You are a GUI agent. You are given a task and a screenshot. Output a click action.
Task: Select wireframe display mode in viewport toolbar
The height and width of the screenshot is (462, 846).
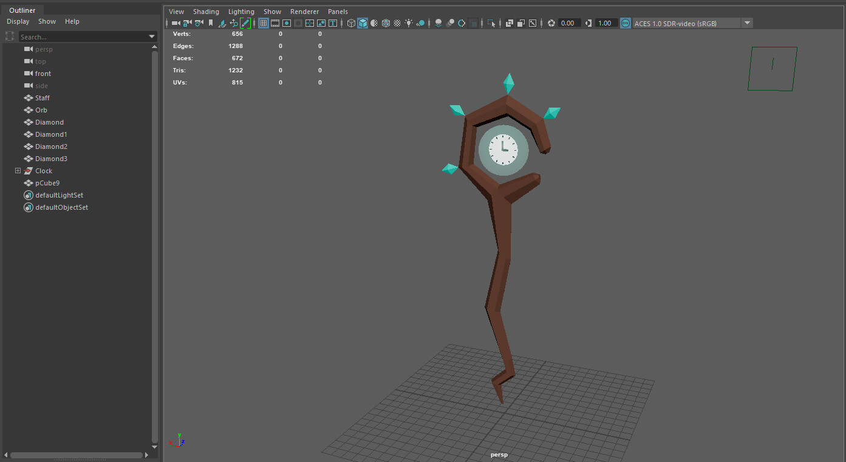tap(351, 23)
